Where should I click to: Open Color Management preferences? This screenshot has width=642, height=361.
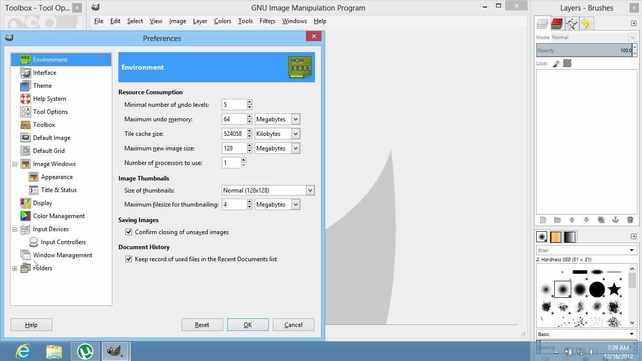pos(59,216)
